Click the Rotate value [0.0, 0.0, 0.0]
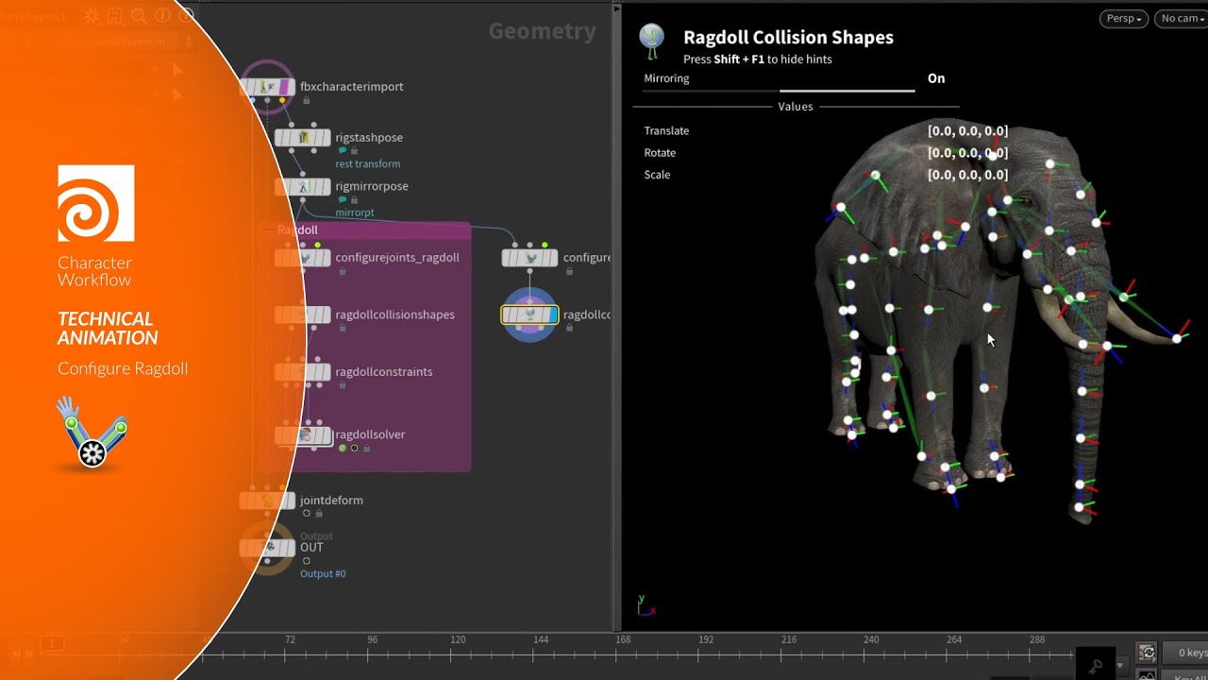The width and height of the screenshot is (1208, 680). click(967, 153)
